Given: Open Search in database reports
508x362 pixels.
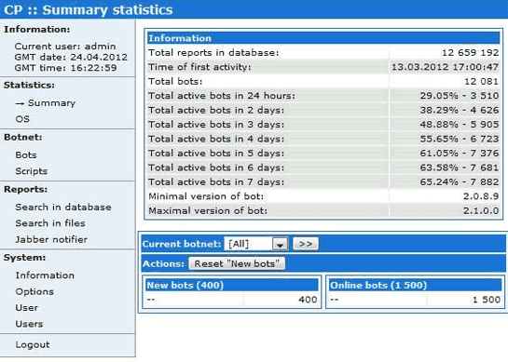Looking at the screenshot, I should tap(63, 207).
